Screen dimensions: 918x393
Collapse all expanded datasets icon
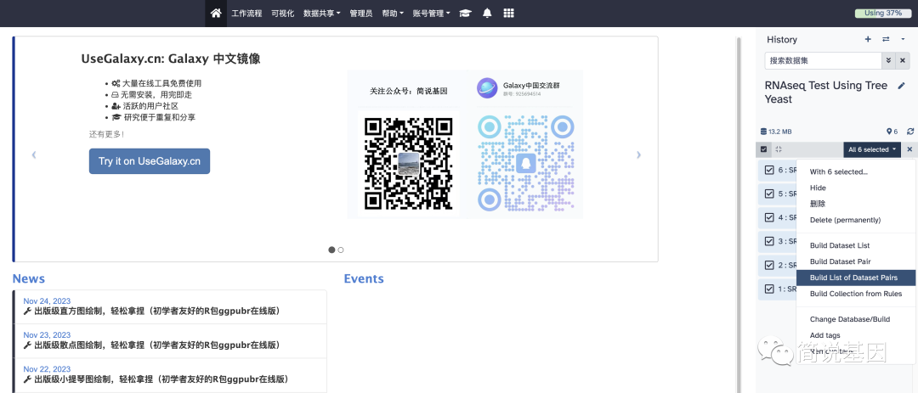(778, 149)
